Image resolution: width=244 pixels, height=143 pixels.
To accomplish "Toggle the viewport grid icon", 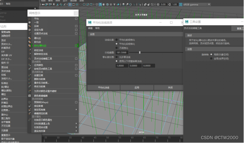I will click(x=70, y=5).
